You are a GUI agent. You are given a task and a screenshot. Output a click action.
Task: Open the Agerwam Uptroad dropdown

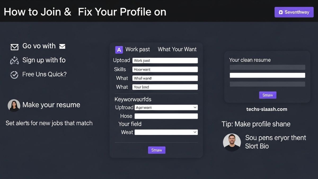pyautogui.click(x=166, y=107)
